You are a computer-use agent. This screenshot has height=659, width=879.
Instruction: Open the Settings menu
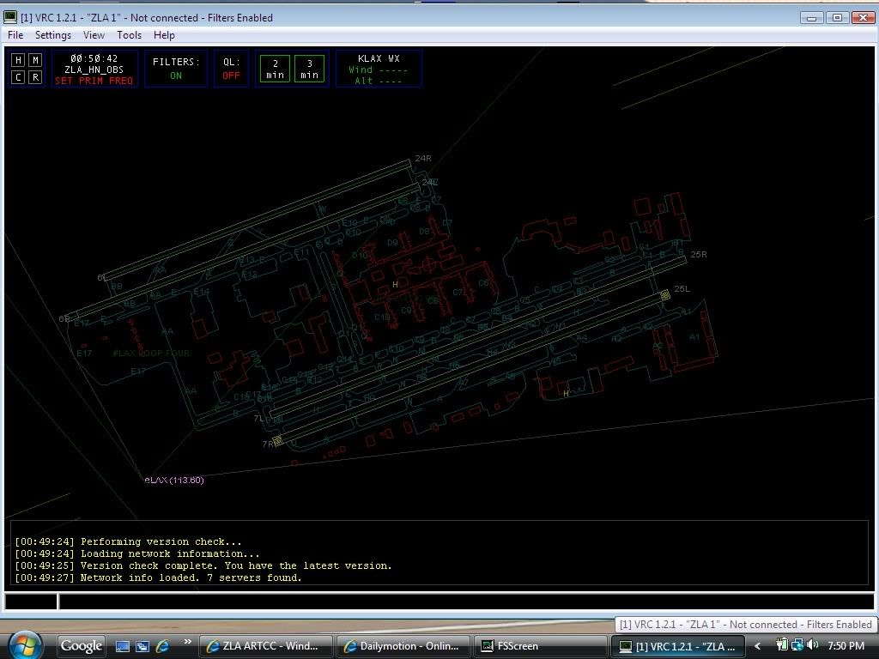[52, 35]
